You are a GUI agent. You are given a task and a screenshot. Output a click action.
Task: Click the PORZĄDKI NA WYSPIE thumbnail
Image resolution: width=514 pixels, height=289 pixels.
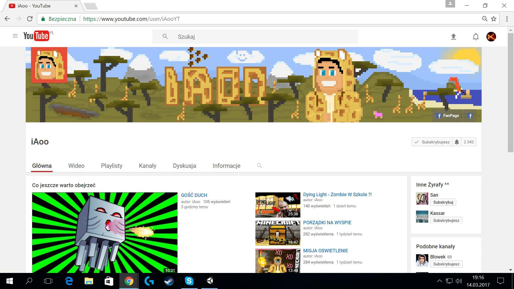point(278,233)
